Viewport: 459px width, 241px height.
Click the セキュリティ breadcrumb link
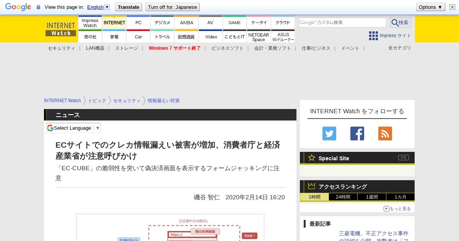tap(127, 101)
